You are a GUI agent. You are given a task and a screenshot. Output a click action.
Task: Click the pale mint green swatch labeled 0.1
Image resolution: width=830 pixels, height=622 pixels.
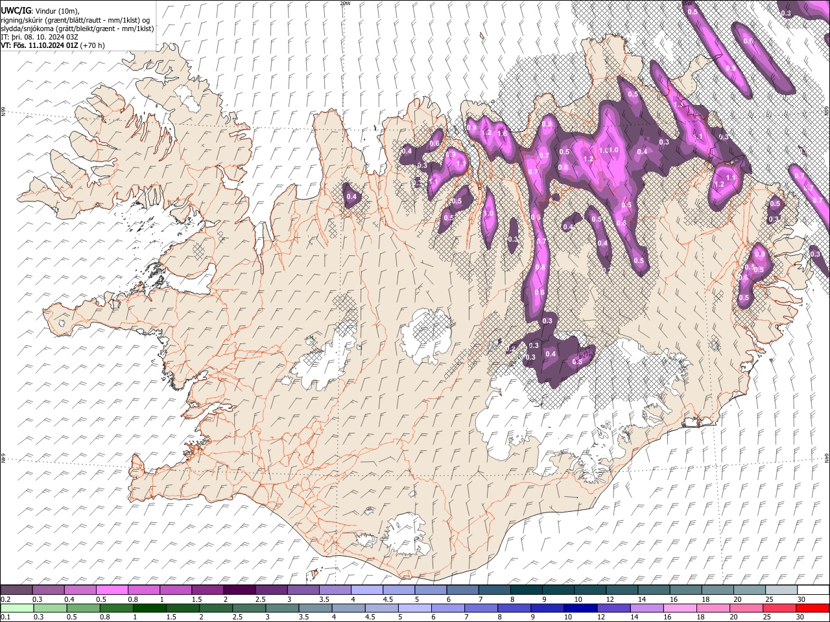(x=16, y=608)
